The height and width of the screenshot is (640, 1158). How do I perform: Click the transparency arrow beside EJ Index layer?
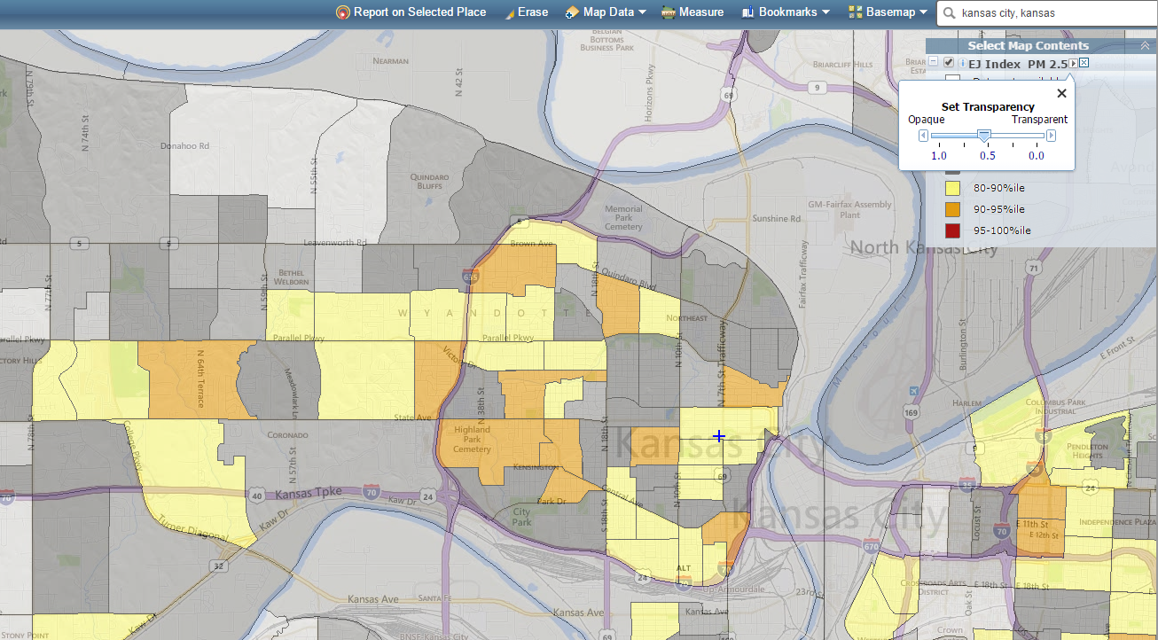[1073, 63]
